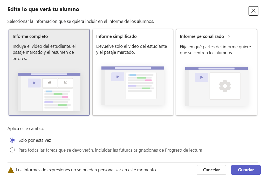This screenshot has width=268, height=182.
Task: Click the 'Aplica este cambio:' label
Action: [x=26, y=129]
